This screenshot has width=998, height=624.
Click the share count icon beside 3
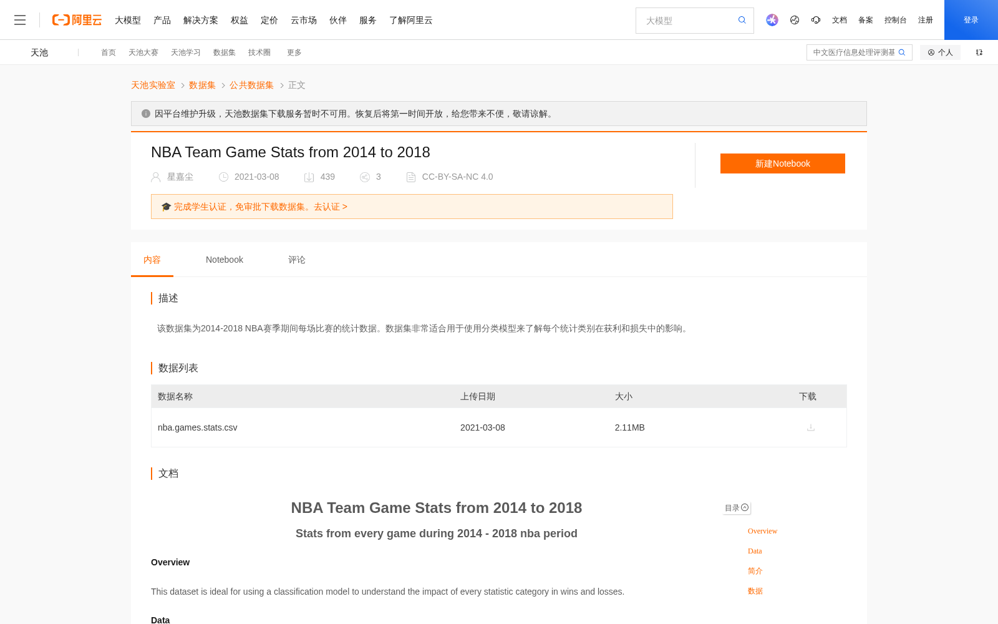point(365,177)
